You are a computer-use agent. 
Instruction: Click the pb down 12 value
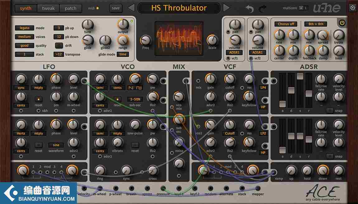click(59, 36)
